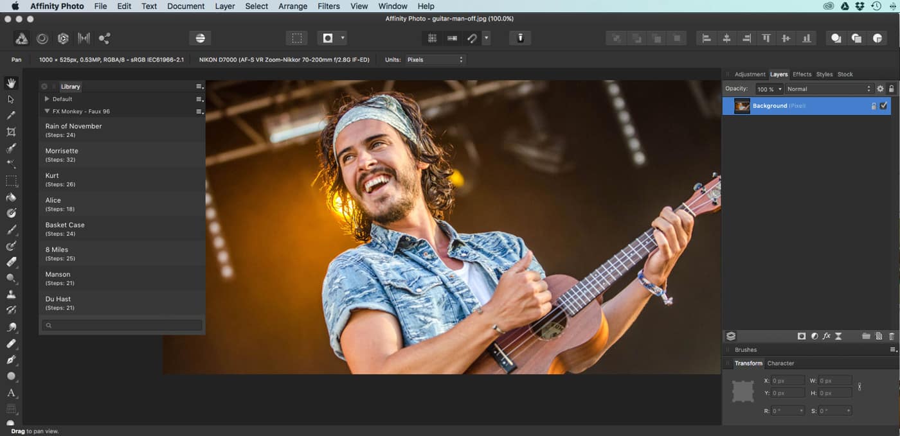The height and width of the screenshot is (436, 900).
Task: Select the Crop tool
Action: pyautogui.click(x=11, y=132)
